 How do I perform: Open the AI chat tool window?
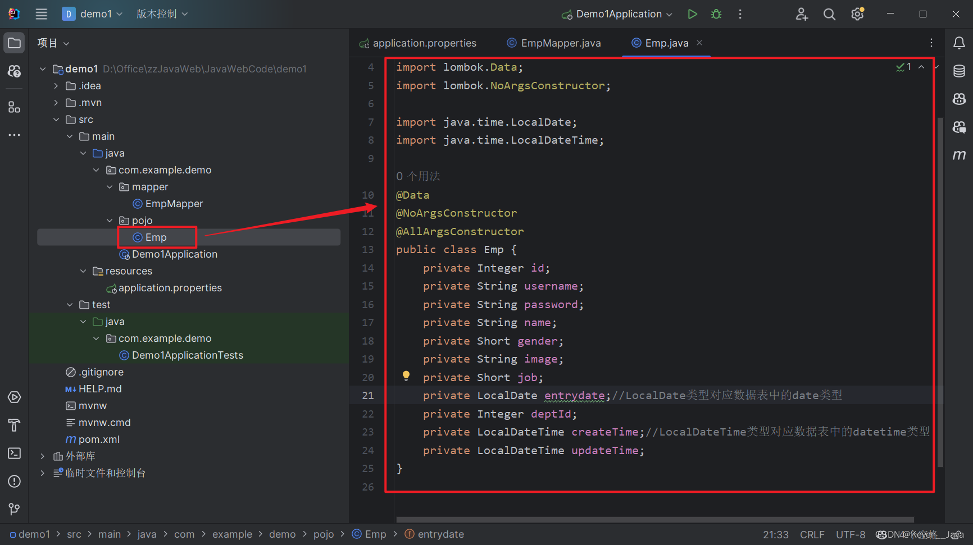(959, 127)
